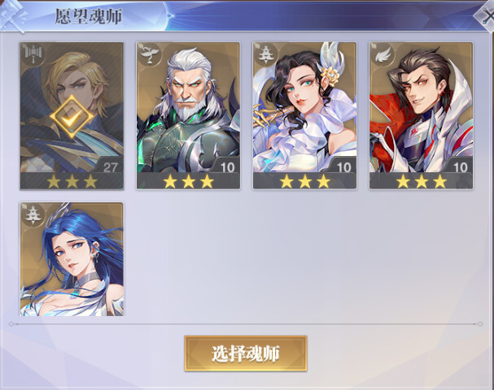Click the tower class icon on black-haired woman card
494x390 pixels.
click(266, 54)
